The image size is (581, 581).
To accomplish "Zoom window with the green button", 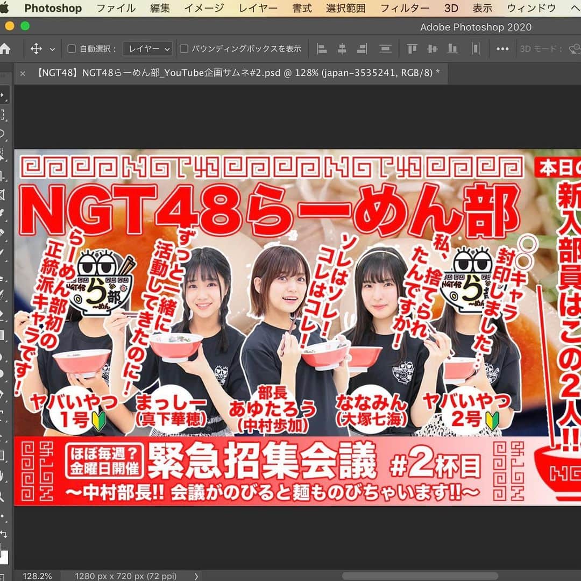I will [25, 26].
